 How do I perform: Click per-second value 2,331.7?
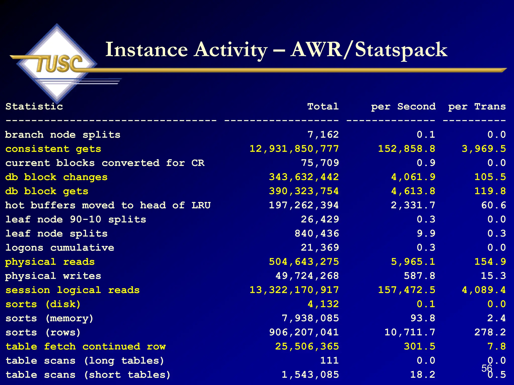pos(413,205)
